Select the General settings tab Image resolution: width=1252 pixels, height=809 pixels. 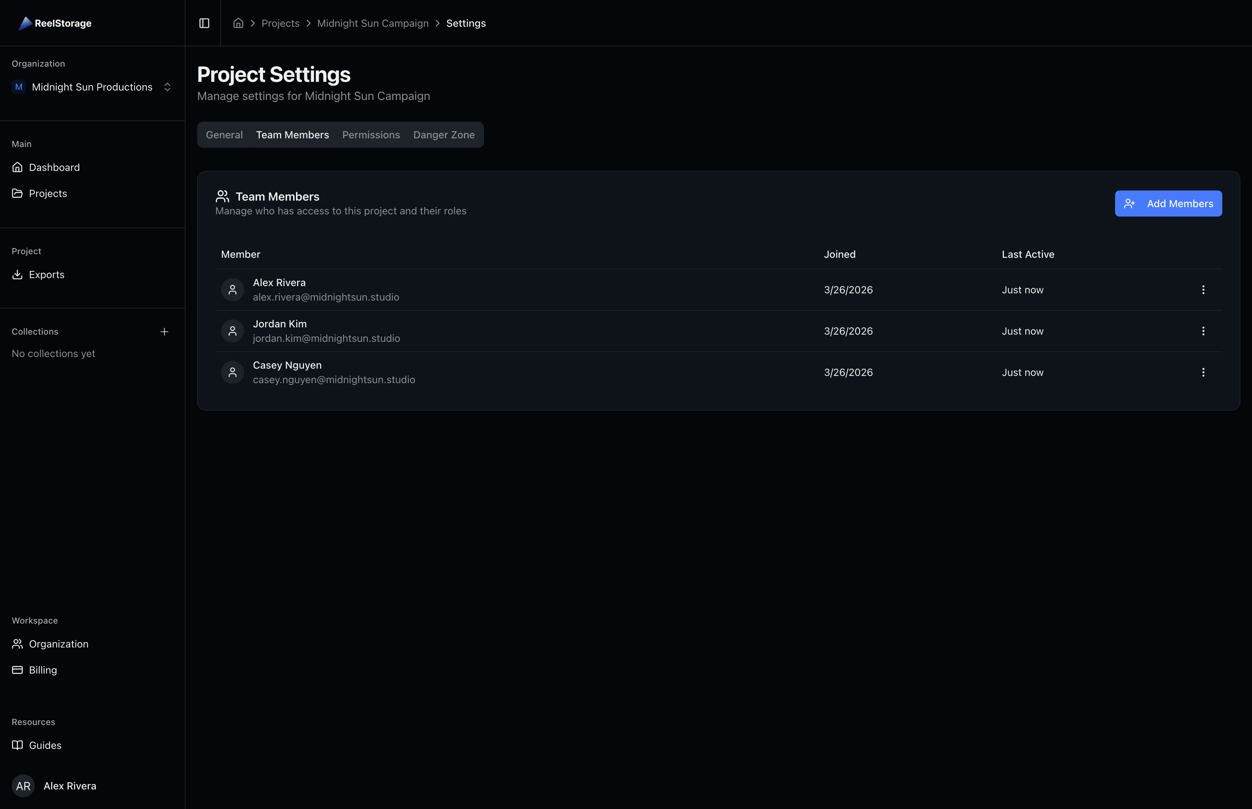coord(224,135)
